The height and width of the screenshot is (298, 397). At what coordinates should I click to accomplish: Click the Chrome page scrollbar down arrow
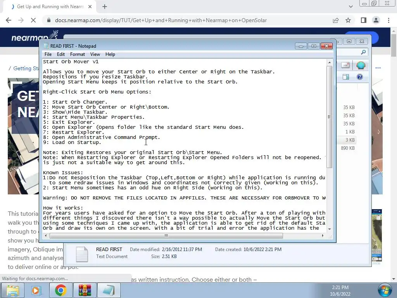394,279
